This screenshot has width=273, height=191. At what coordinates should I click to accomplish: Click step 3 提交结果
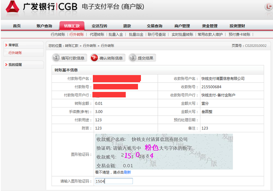coord(142,58)
